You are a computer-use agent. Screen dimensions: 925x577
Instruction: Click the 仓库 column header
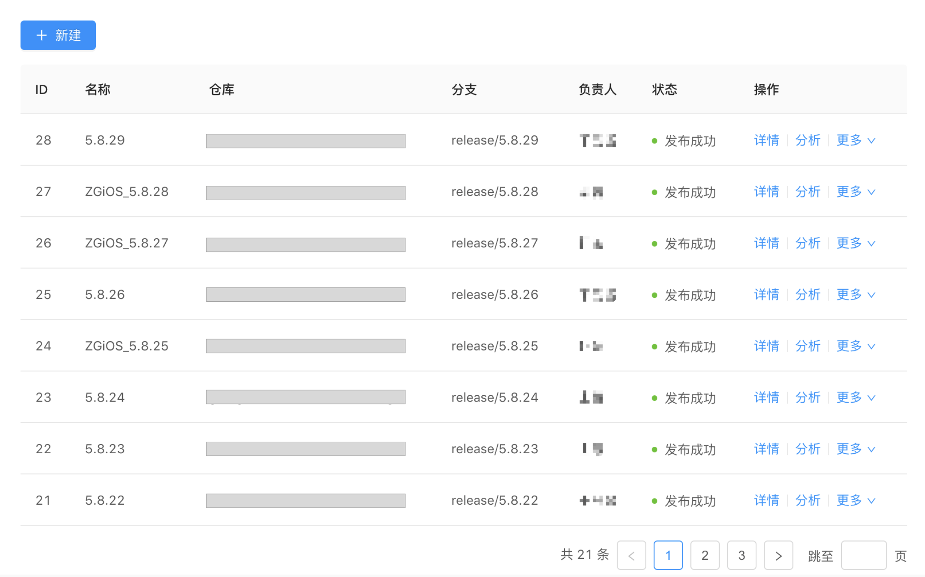tap(222, 89)
